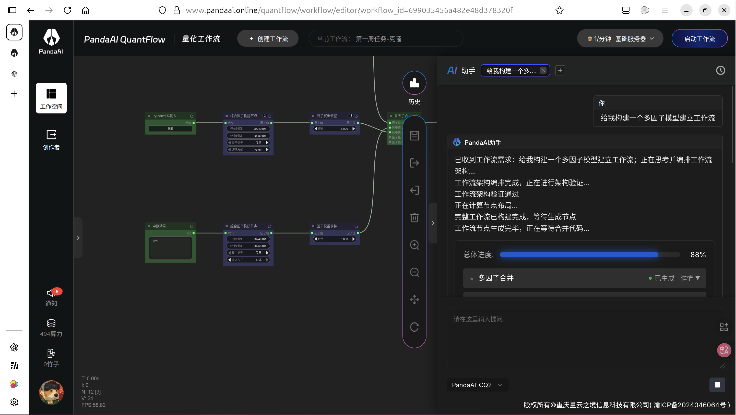Reload the page with browser refresh button
Image resolution: width=736 pixels, height=415 pixels.
(67, 10)
